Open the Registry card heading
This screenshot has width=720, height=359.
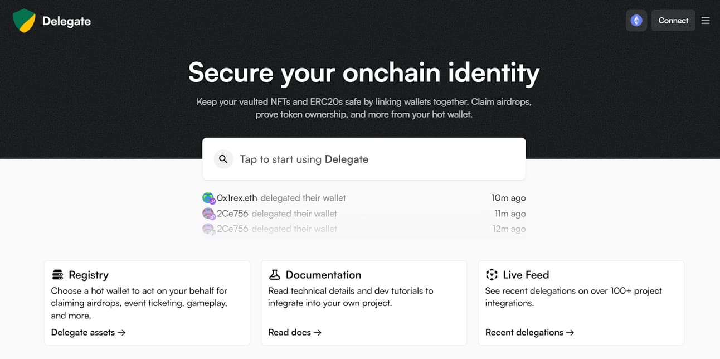click(x=89, y=275)
